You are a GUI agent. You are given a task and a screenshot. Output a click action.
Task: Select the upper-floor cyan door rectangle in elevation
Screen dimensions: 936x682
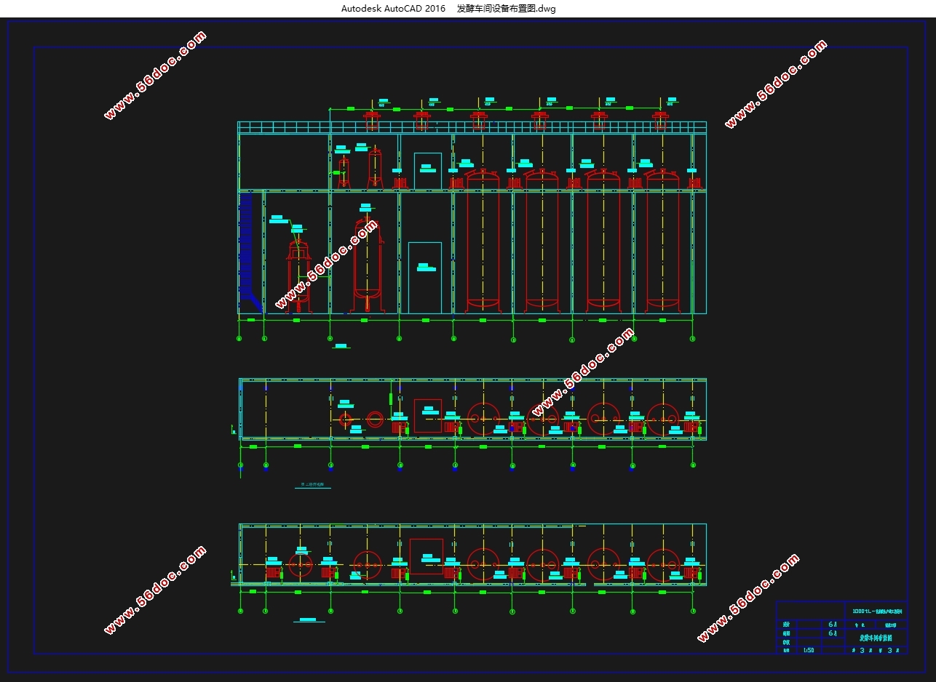click(x=428, y=171)
